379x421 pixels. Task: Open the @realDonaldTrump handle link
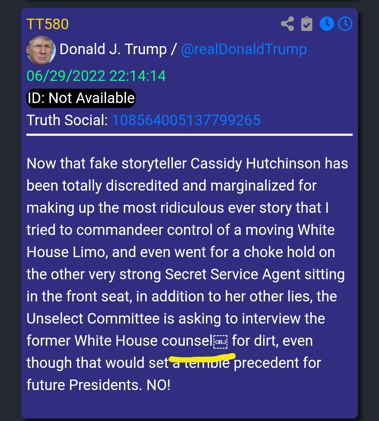pyautogui.click(x=244, y=49)
